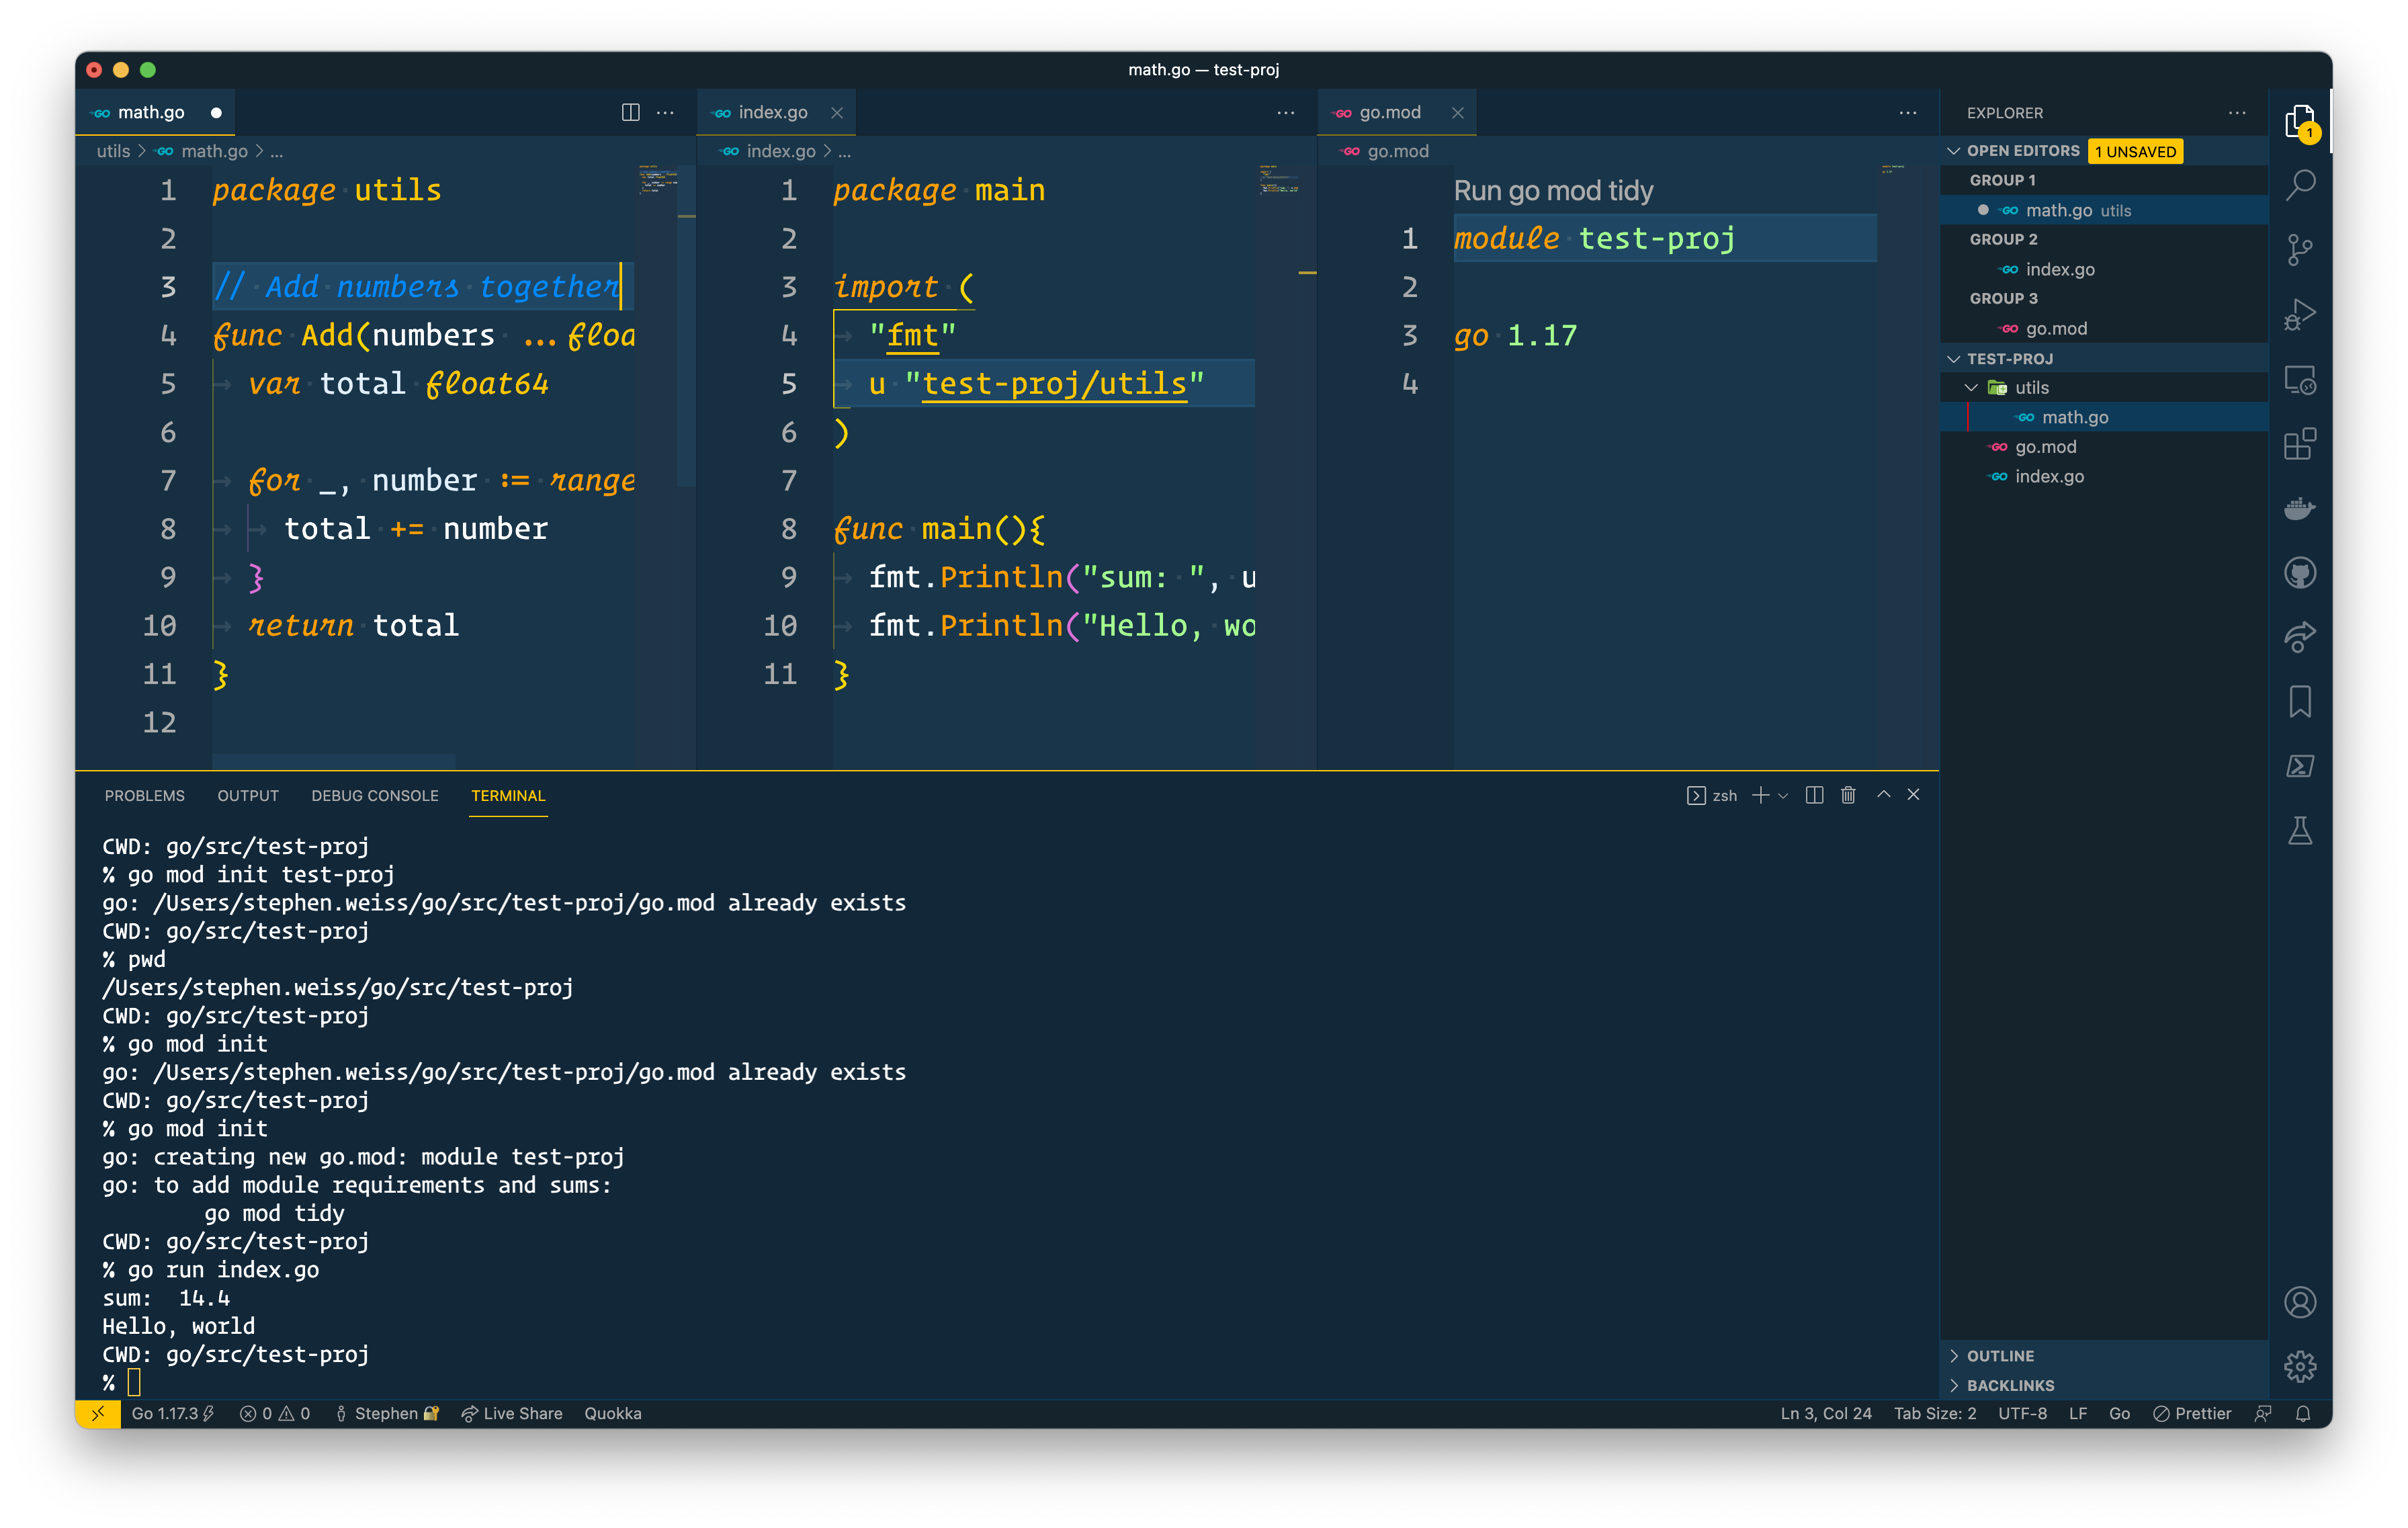This screenshot has width=2408, height=1528.
Task: Open the Bookmarks view
Action: point(2299,702)
